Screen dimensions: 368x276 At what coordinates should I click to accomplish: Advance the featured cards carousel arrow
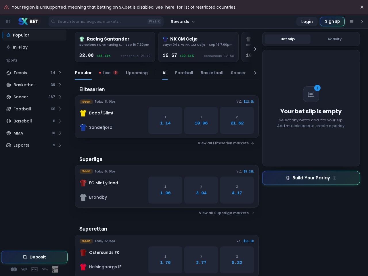tap(255, 49)
